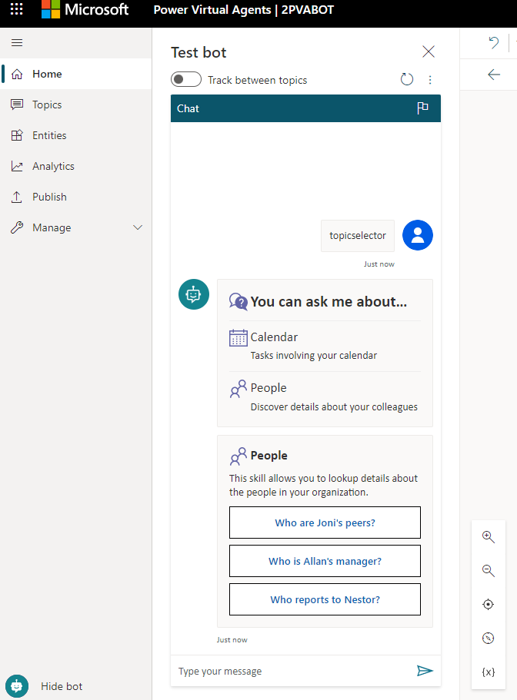Open the Entities page
The width and height of the screenshot is (517, 700).
tap(76, 135)
